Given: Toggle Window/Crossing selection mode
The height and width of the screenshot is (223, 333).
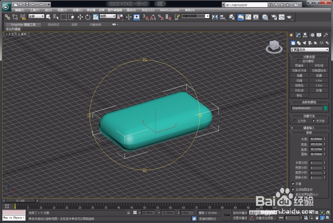Looking at the screenshot, I should tap(71, 17).
